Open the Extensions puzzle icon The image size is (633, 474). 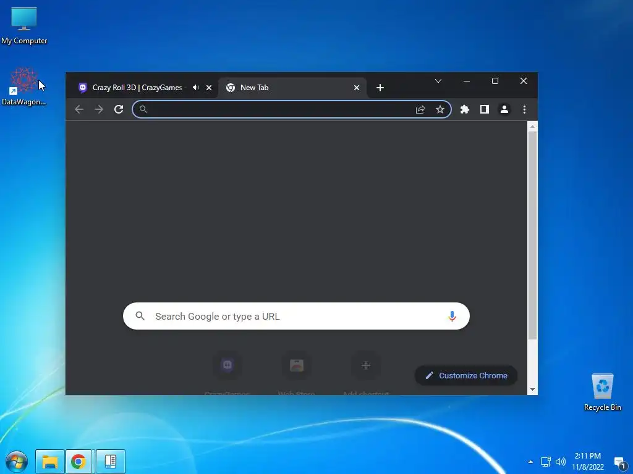click(465, 109)
